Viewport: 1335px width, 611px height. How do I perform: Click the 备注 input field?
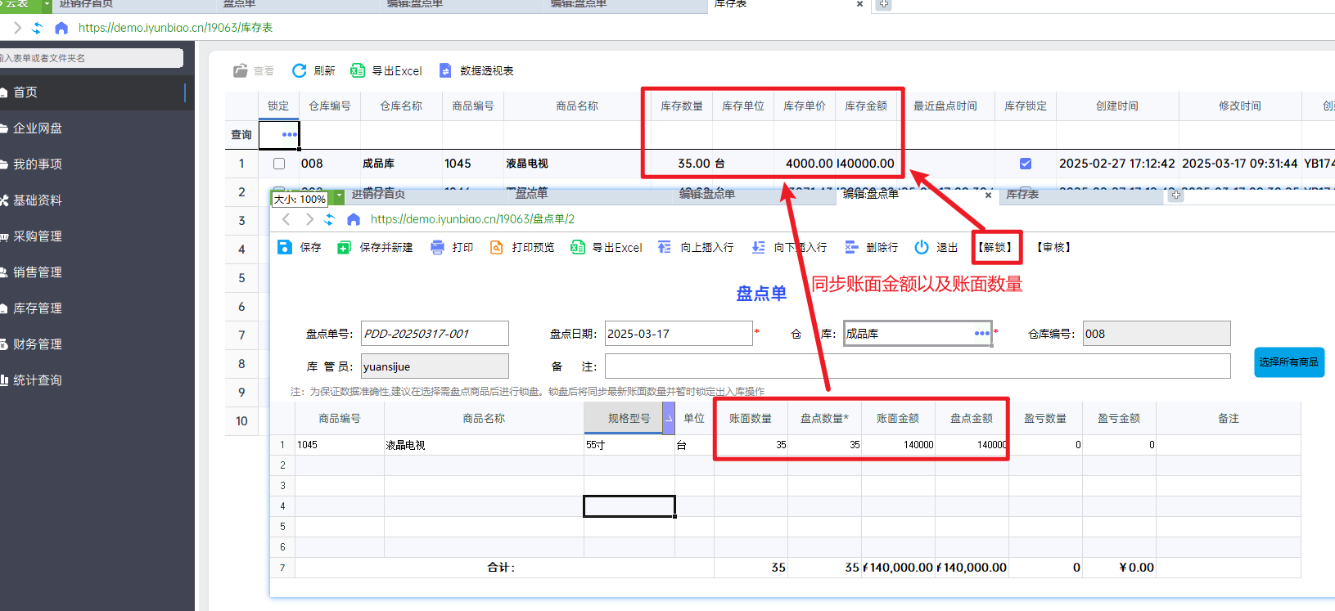pyautogui.click(x=918, y=366)
